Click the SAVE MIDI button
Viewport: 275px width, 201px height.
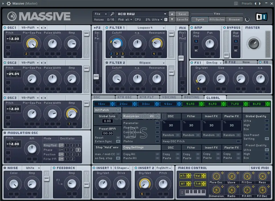tap(260, 168)
